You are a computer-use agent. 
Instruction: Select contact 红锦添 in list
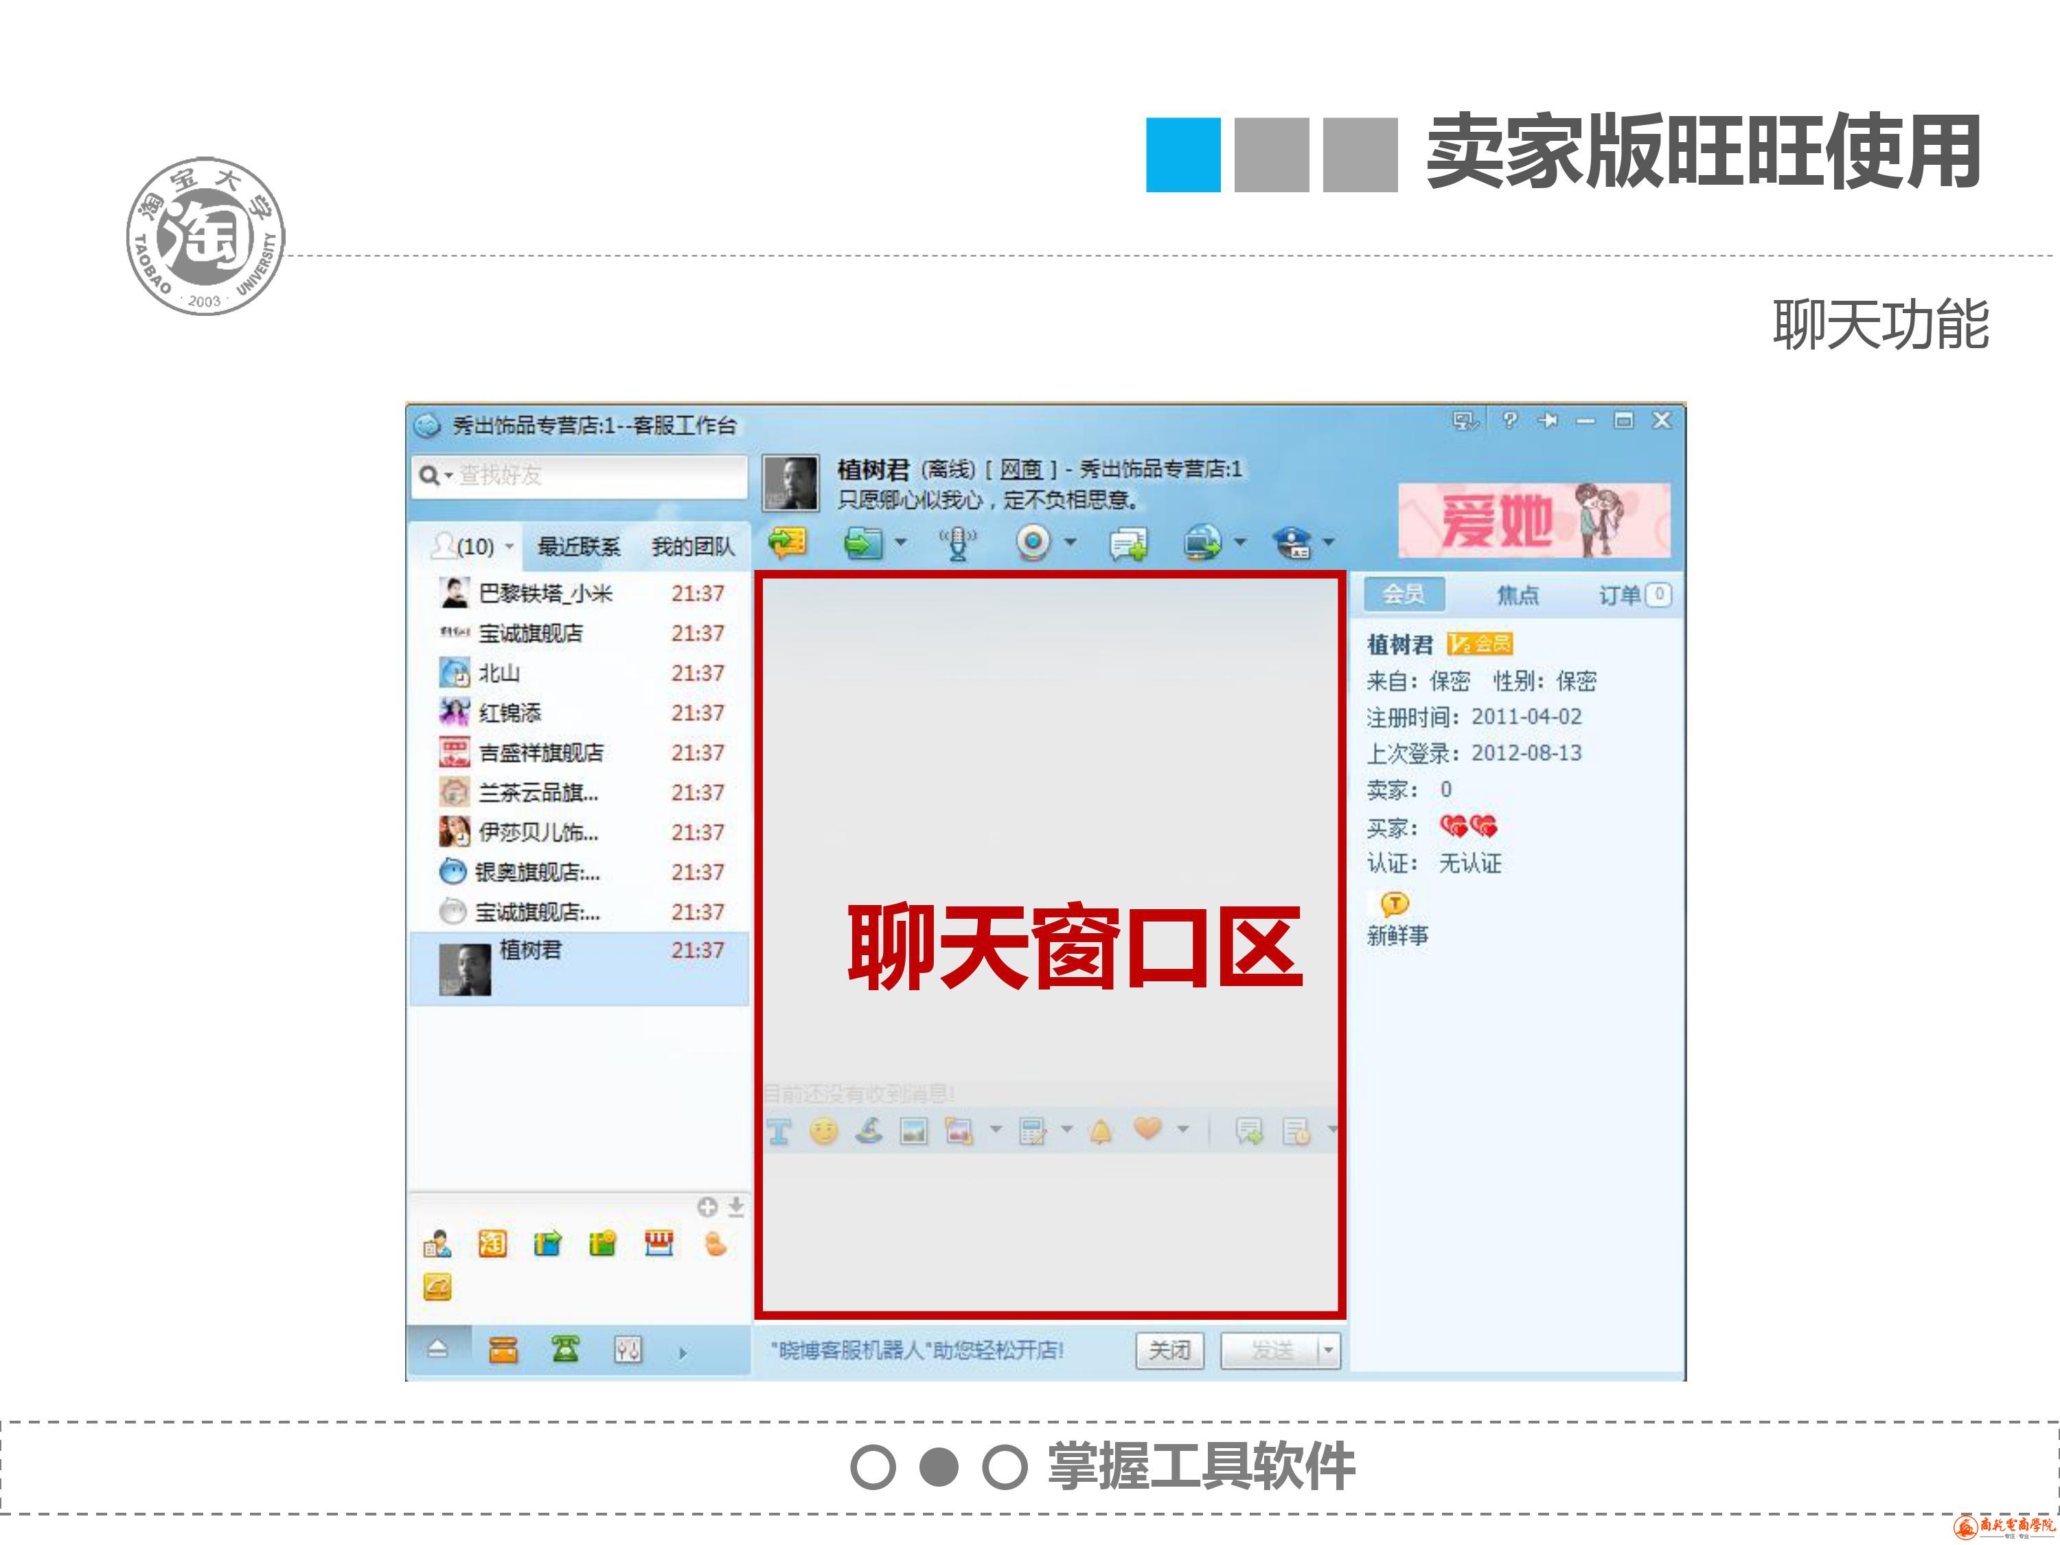(x=580, y=713)
